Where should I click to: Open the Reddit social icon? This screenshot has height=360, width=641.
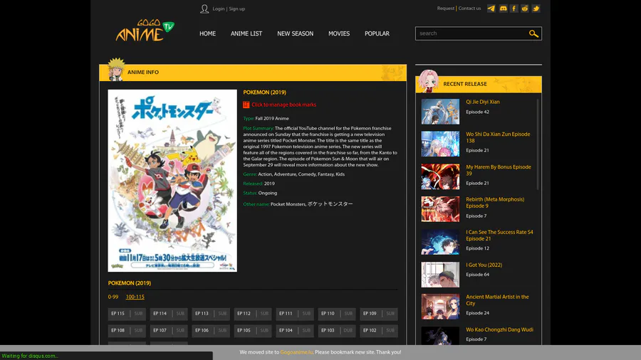click(x=525, y=8)
